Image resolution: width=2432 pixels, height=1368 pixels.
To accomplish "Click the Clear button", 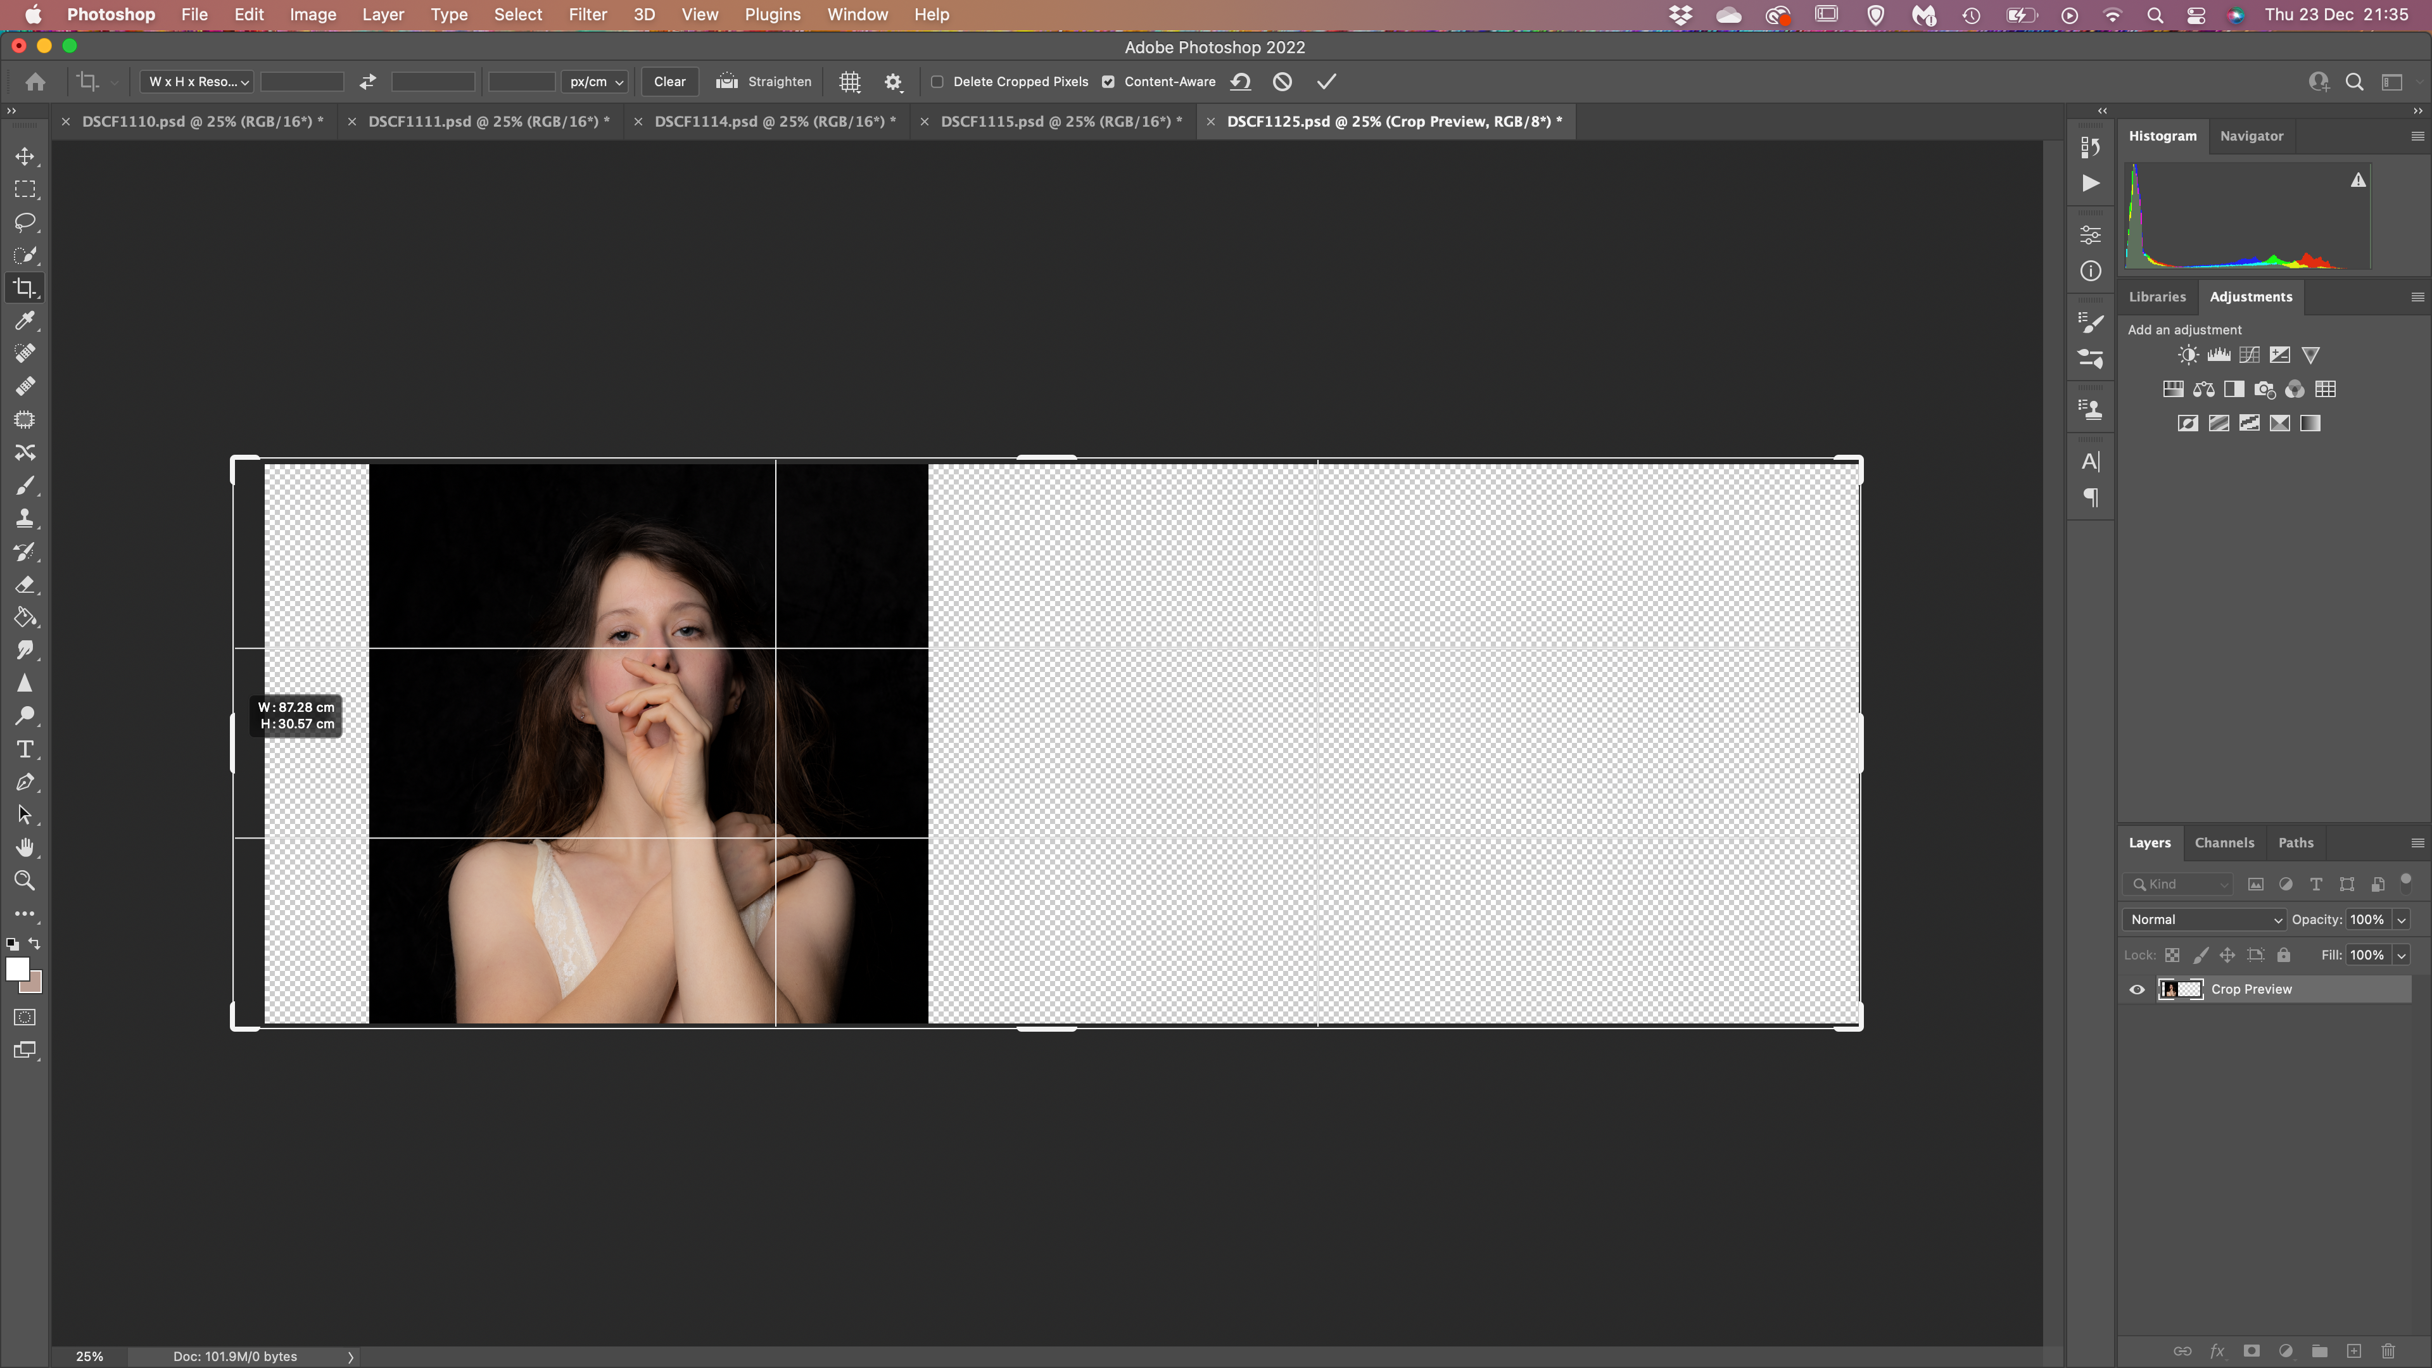I will pos(669,82).
